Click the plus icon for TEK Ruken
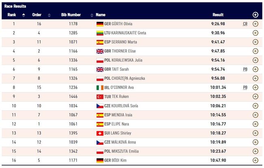This screenshot has height=168, width=264. pyautogui.click(x=255, y=96)
